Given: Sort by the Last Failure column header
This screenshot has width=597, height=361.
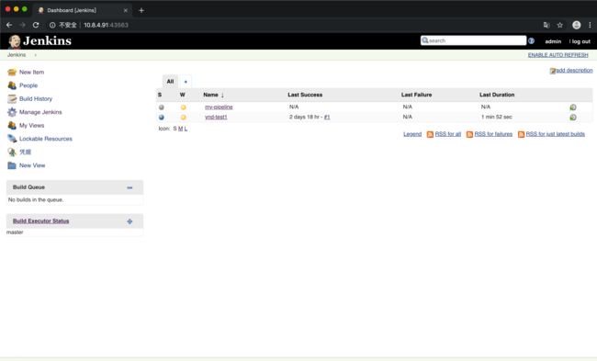Looking at the screenshot, I should click(x=416, y=95).
